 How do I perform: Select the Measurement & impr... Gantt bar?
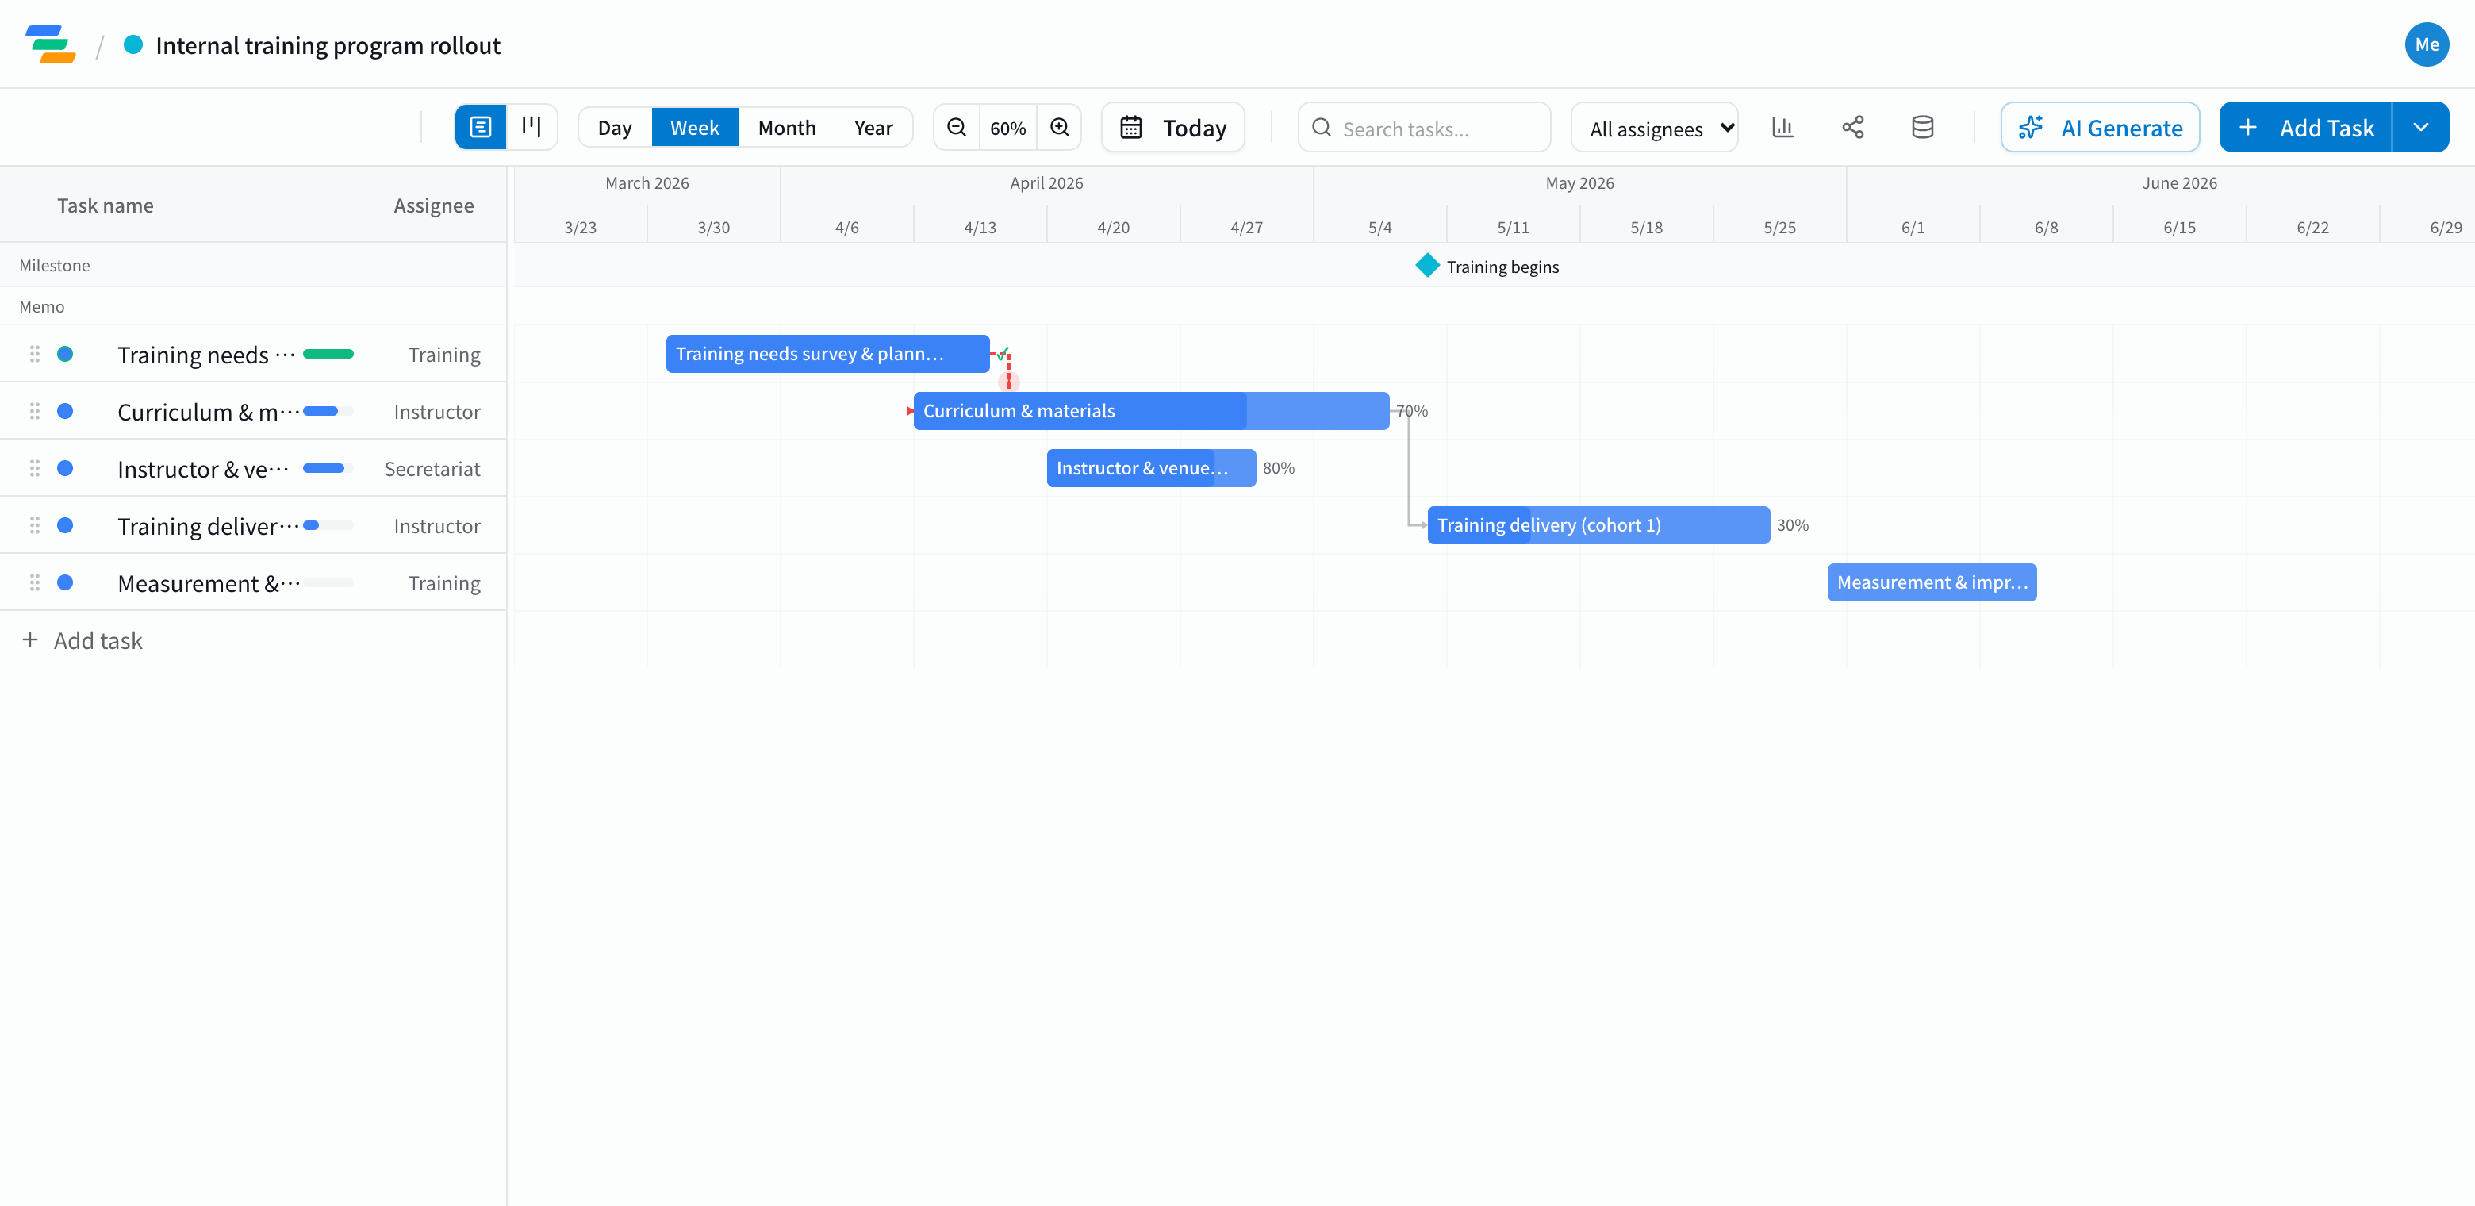(x=1932, y=582)
